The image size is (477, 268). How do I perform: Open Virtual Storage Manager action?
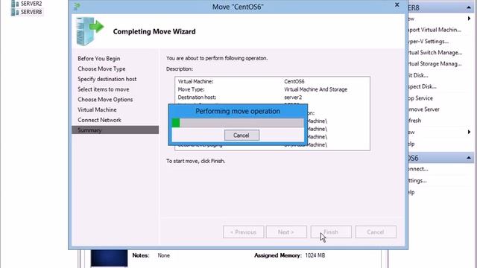tap(435, 64)
